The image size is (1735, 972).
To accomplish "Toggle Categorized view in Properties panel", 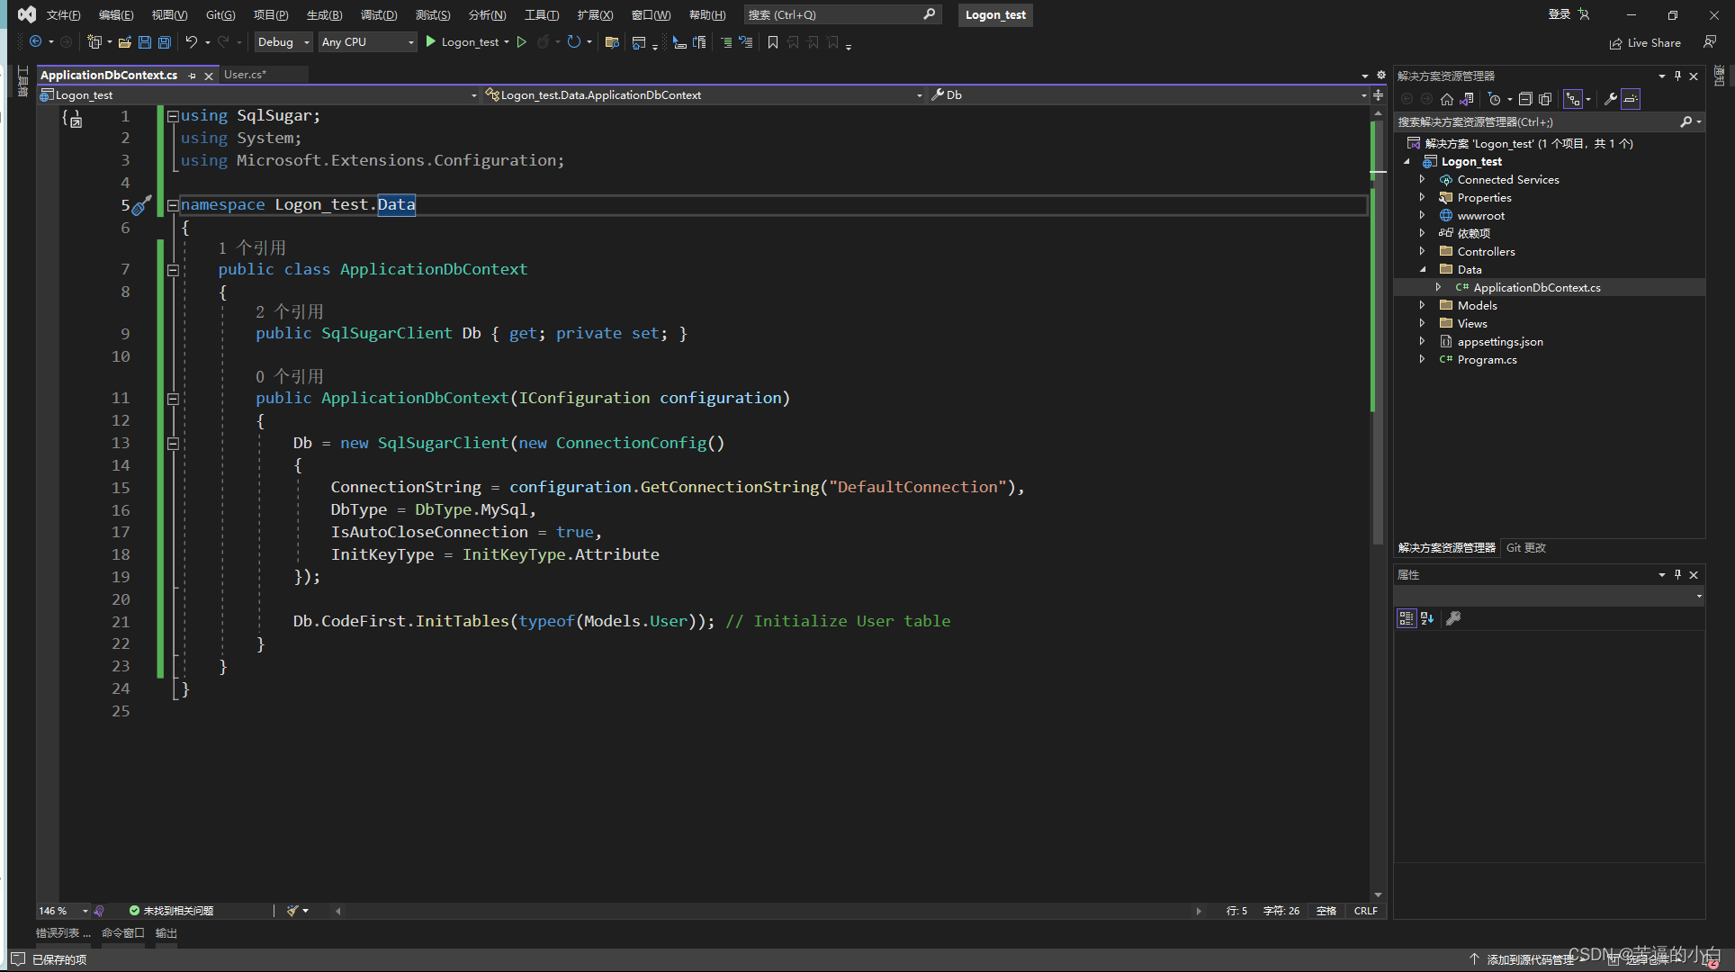I will (x=1406, y=618).
